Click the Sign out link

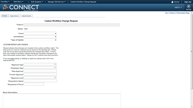pos(188,2)
